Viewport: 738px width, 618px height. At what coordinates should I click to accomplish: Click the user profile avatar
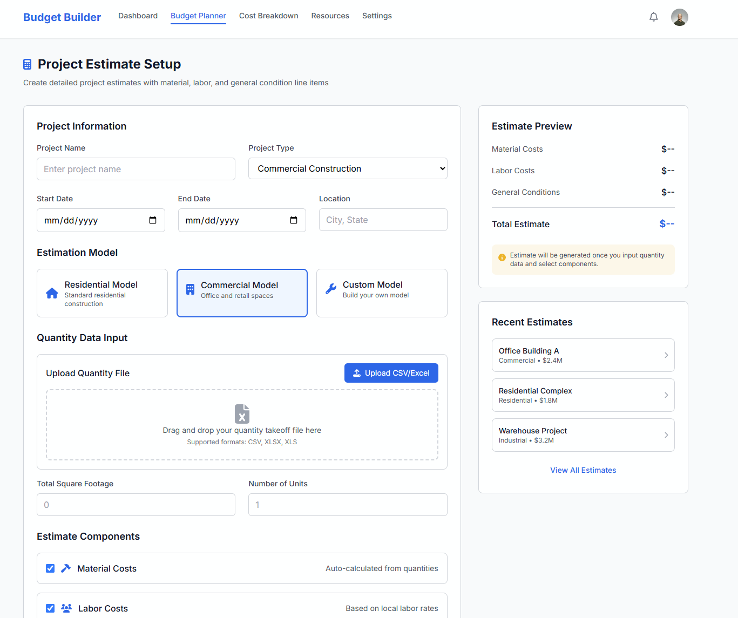click(679, 17)
